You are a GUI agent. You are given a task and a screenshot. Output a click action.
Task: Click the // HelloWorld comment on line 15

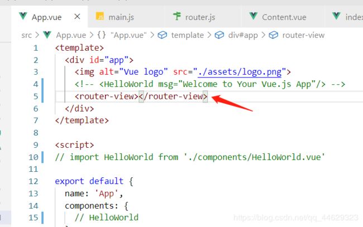pos(107,218)
